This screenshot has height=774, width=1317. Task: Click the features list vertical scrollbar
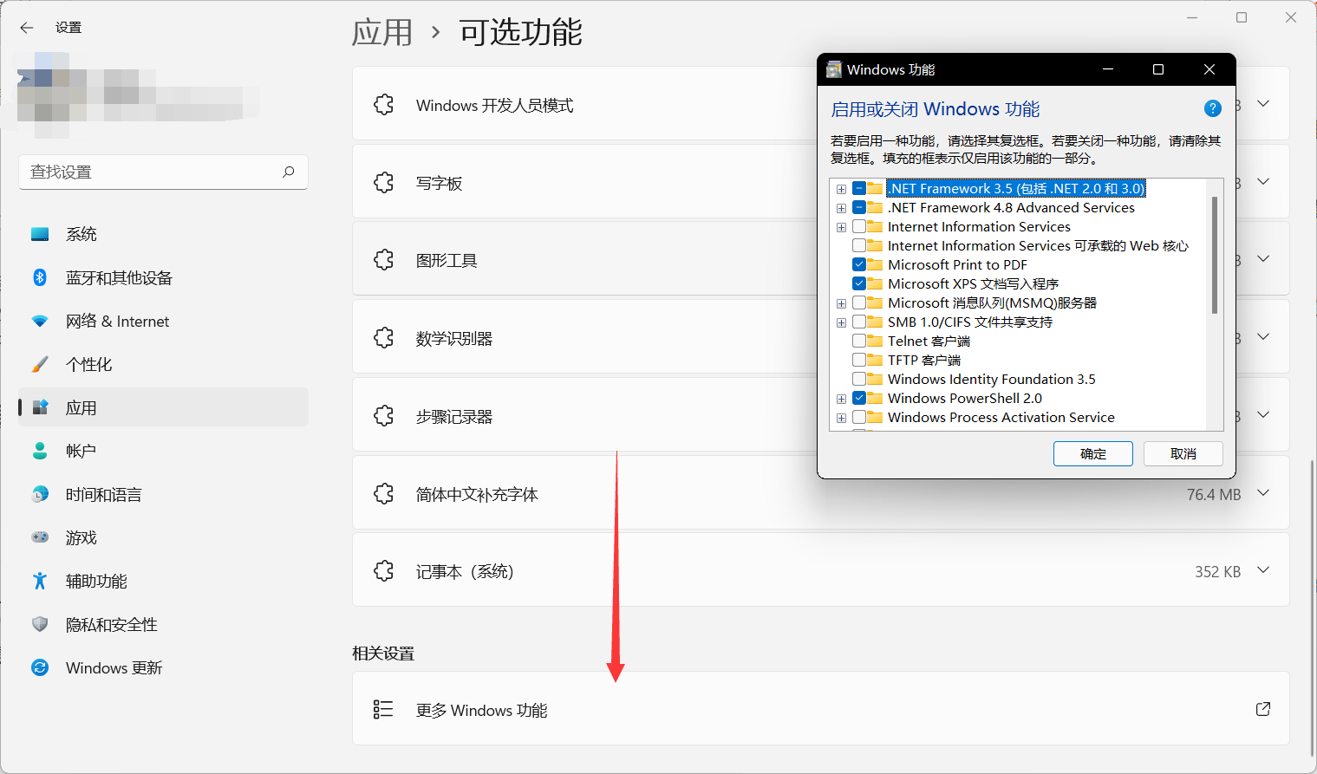[1215, 255]
